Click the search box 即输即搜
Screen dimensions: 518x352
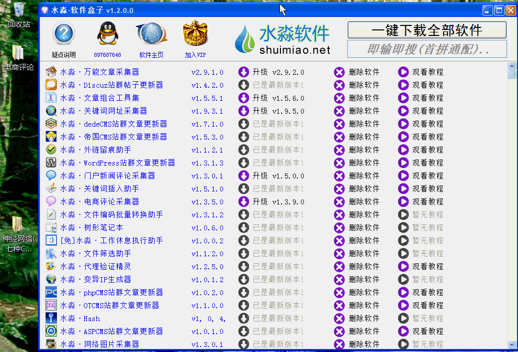click(x=427, y=49)
